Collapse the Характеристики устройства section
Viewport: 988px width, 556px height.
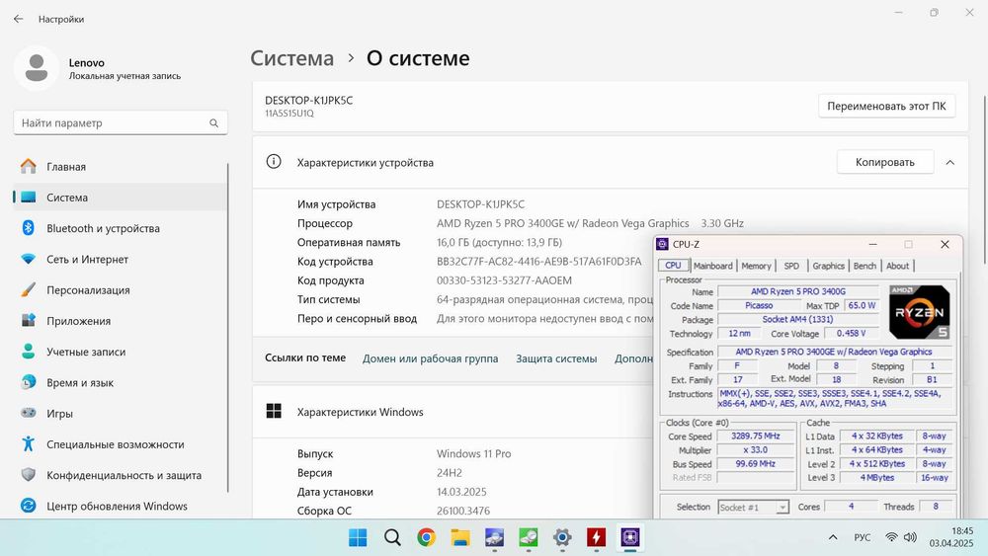click(950, 163)
